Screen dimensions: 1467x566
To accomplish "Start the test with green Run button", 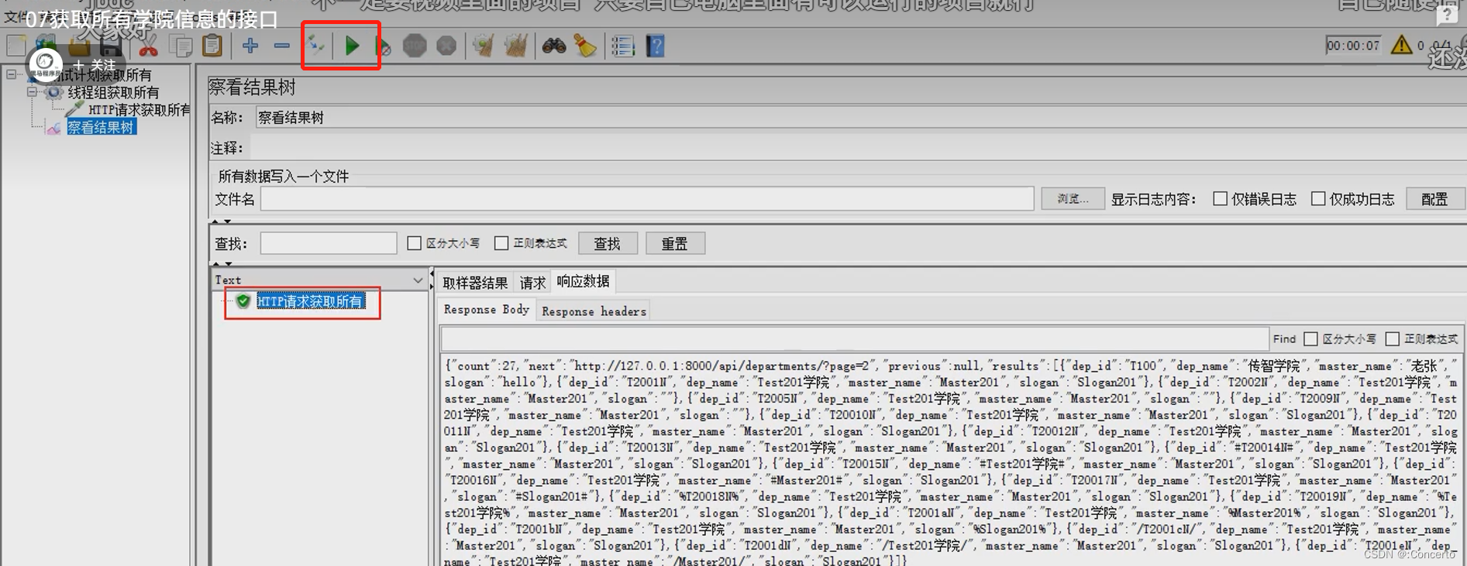I will (x=352, y=46).
